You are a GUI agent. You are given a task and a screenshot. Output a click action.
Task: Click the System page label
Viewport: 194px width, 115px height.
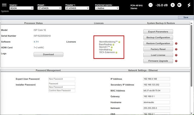click(5, 11)
